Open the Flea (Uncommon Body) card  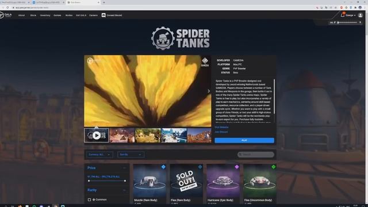tap(259, 184)
